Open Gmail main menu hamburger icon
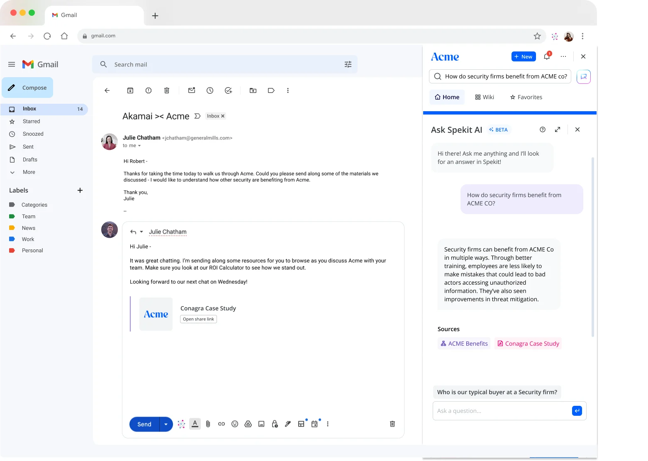Screen dimensions: 648x461 tap(12, 64)
